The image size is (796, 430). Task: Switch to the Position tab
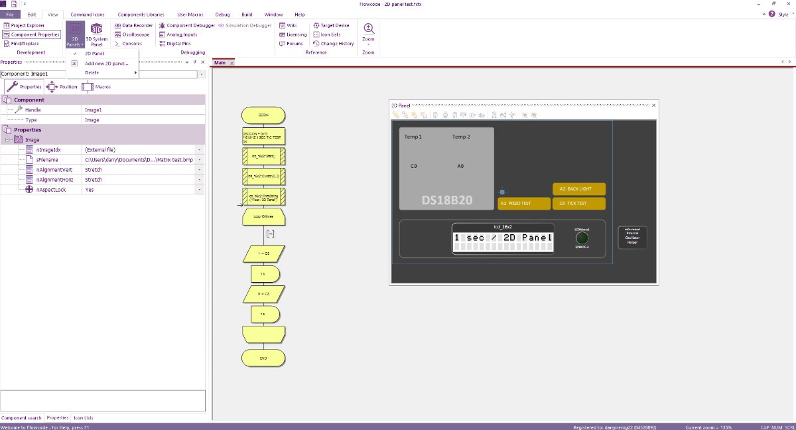tap(62, 86)
